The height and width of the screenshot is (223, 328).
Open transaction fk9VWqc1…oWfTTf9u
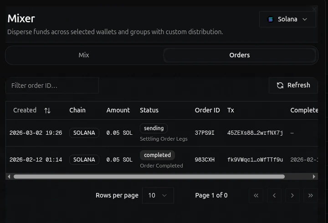click(255, 160)
